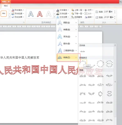Open the Text Effects (文本效果) button
The image size is (122, 125).
pos(63,17)
